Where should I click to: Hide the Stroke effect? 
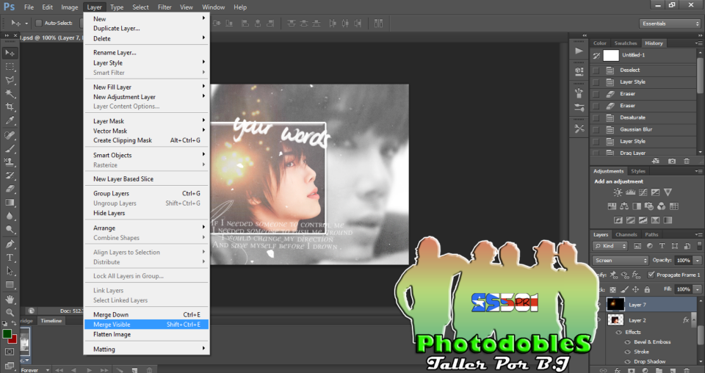click(x=628, y=352)
